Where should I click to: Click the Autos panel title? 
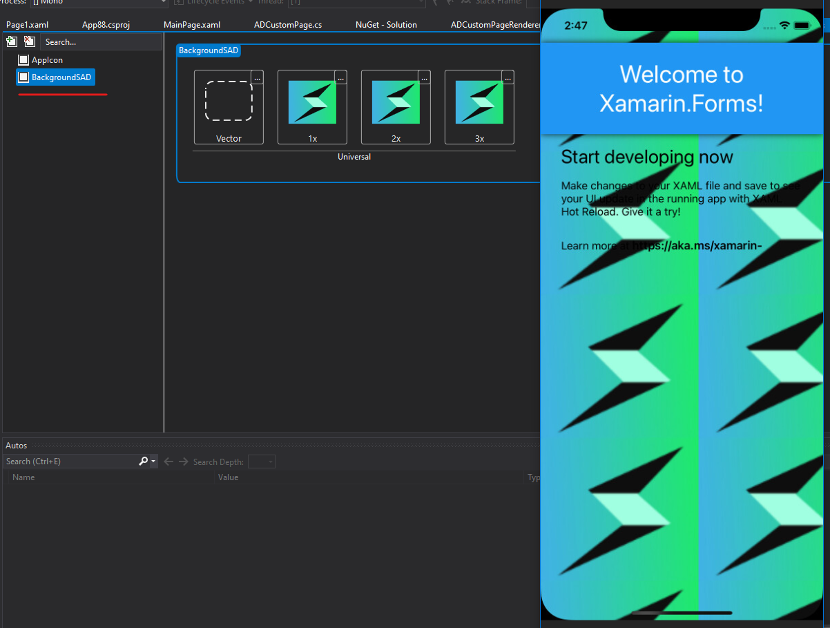tap(17, 446)
